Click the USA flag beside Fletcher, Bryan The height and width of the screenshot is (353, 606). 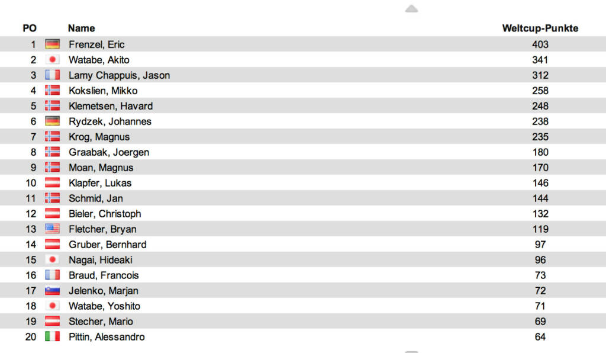coord(53,229)
